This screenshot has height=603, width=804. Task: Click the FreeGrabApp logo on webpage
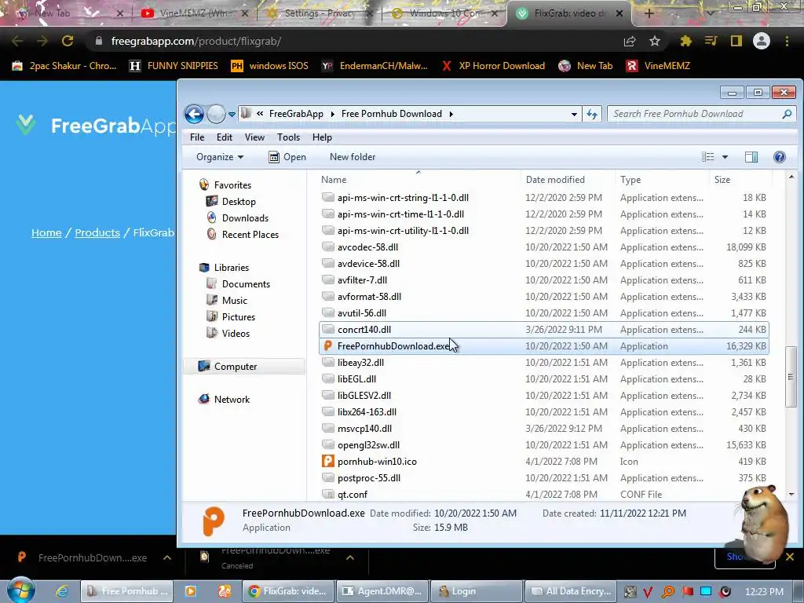pos(97,126)
